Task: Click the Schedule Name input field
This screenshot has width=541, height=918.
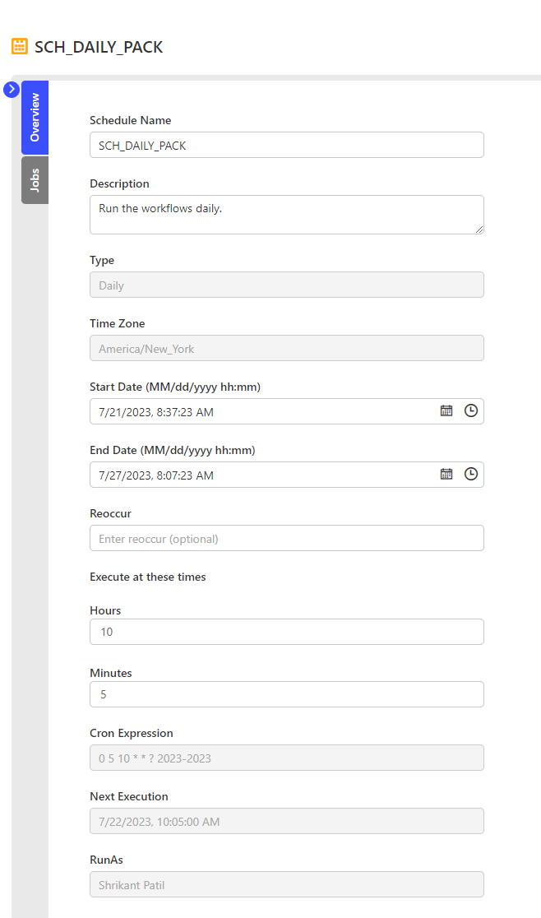Action: coord(286,145)
